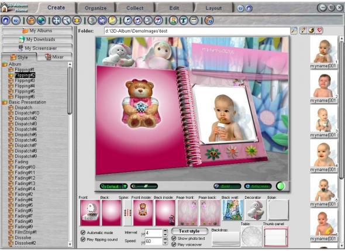Viewport: 345px width, 251px height.
Task: Click the 3D-Album Home house icon
Action: (x=4, y=8)
